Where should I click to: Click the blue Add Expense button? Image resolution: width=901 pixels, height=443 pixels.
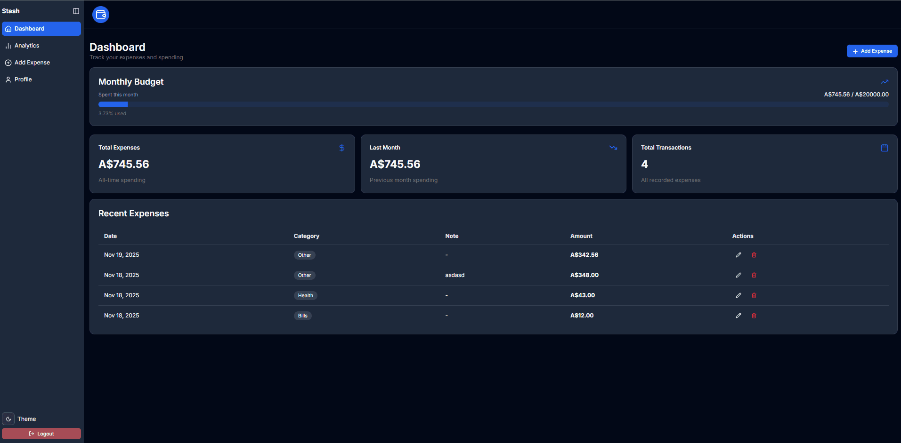pos(872,51)
